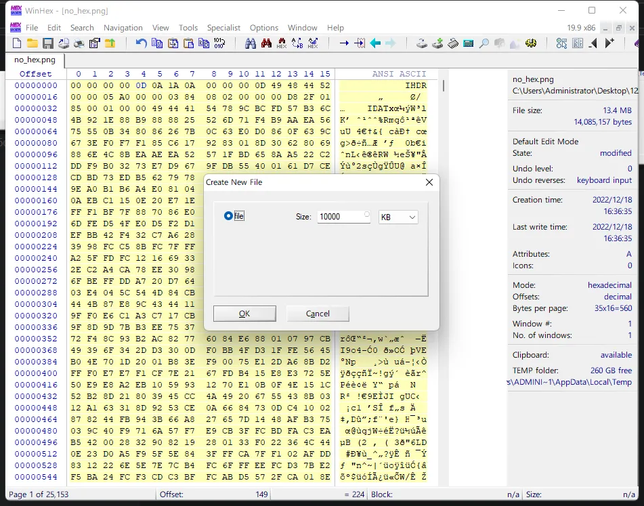The height and width of the screenshot is (506, 644).
Task: Click the teal Back arrow icon
Action: [x=375, y=43]
